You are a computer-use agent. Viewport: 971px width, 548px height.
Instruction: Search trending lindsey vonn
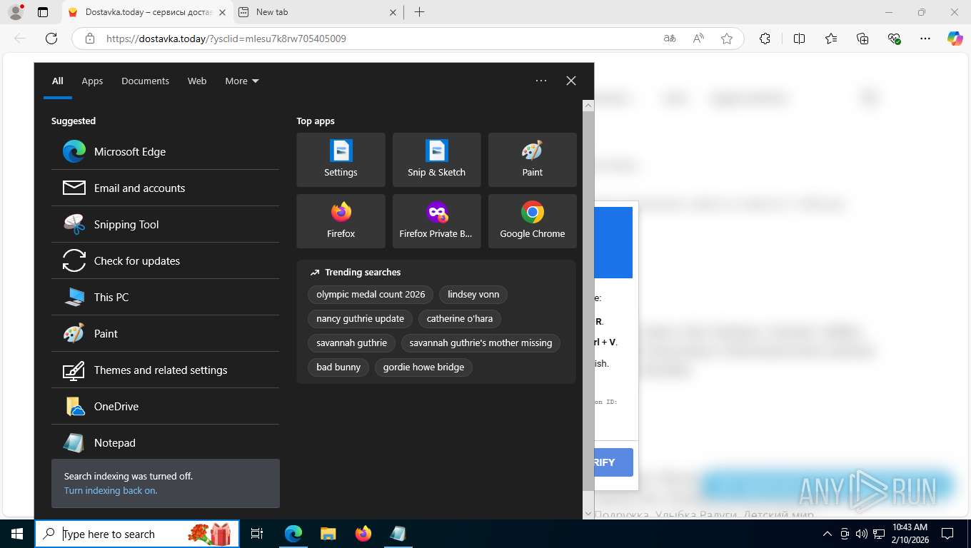(x=473, y=294)
